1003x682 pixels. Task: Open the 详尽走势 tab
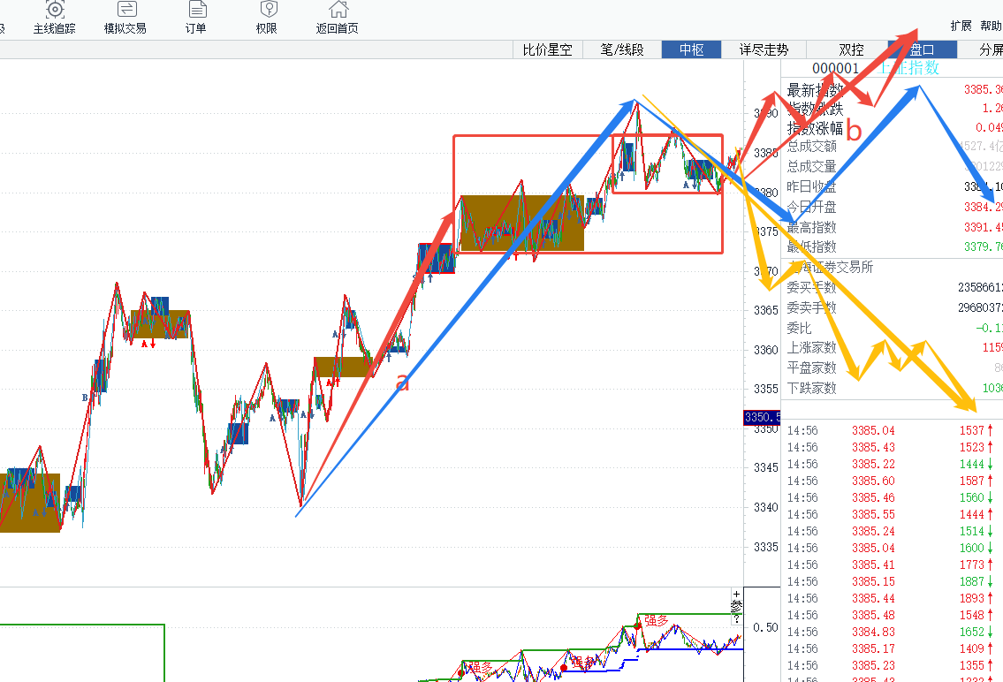click(x=764, y=49)
